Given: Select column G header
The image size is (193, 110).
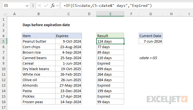Looking at the screenshot, I should point(151,14).
